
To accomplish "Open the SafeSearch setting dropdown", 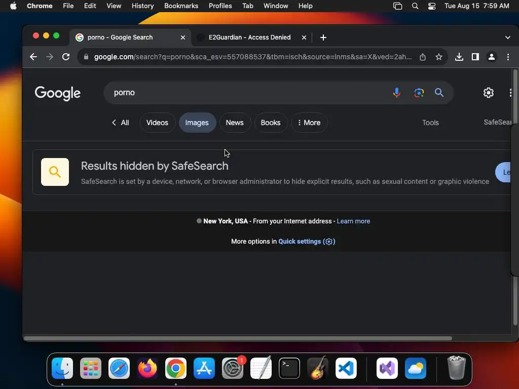I will [x=498, y=122].
